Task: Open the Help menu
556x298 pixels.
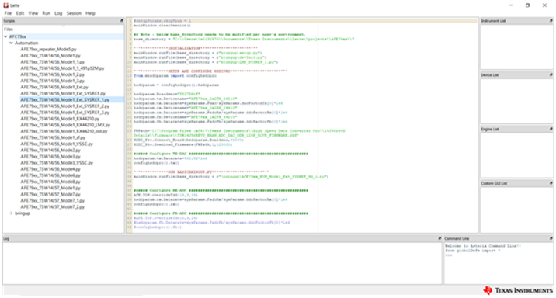Action: tap(90, 13)
